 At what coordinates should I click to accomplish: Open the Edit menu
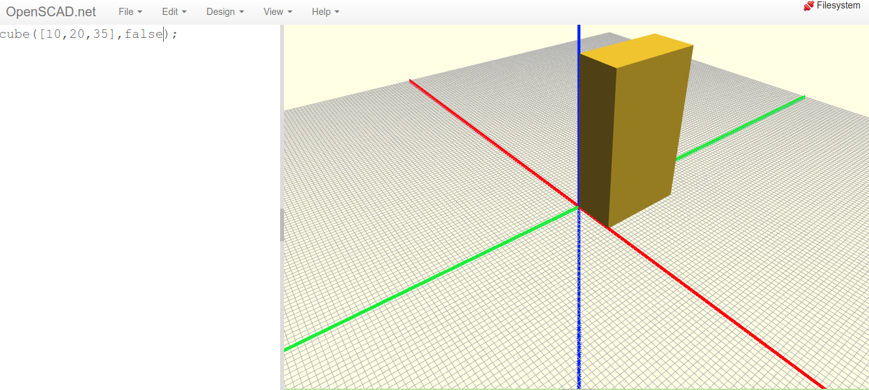coord(174,12)
